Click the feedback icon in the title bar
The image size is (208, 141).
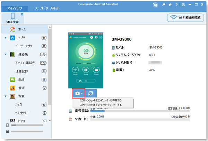(x=183, y=4)
